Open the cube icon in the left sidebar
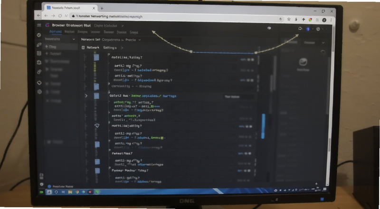The height and width of the screenshot is (209, 380). pyautogui.click(x=39, y=83)
